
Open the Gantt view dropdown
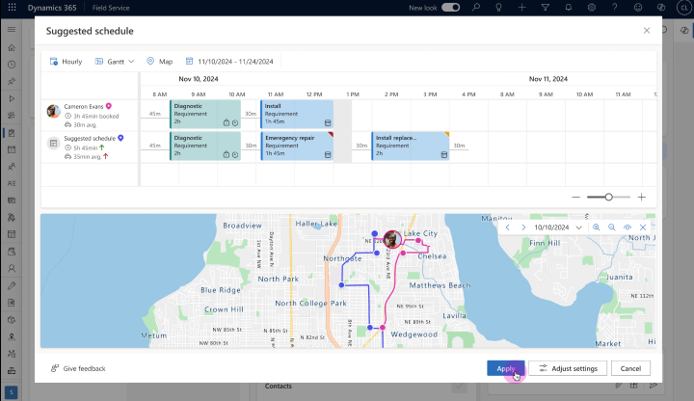click(x=115, y=61)
